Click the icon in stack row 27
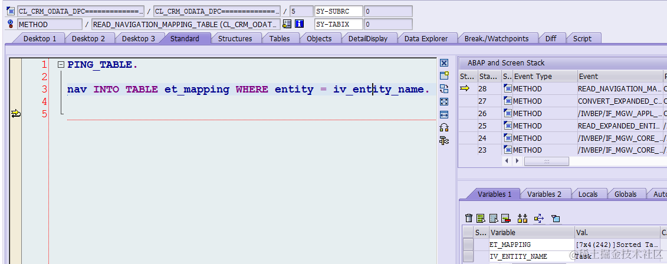 [507, 101]
